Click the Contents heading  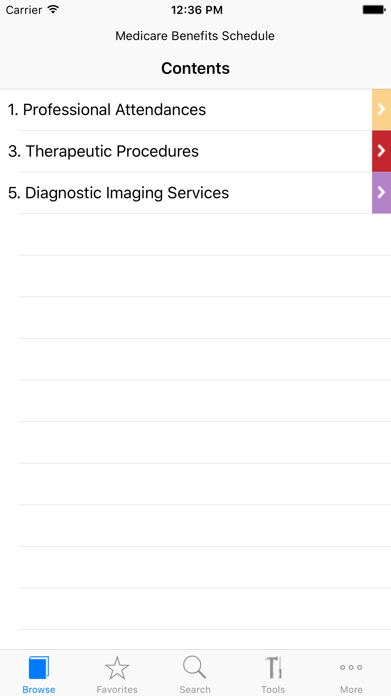point(195,68)
